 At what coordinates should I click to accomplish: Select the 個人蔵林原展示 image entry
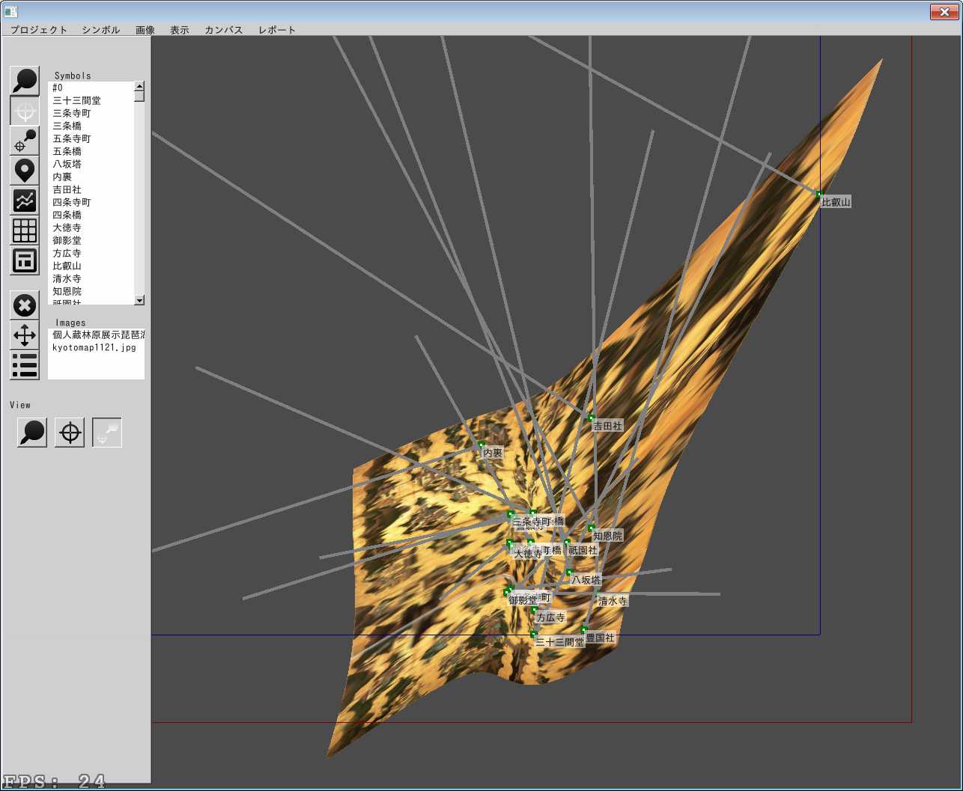click(x=96, y=335)
